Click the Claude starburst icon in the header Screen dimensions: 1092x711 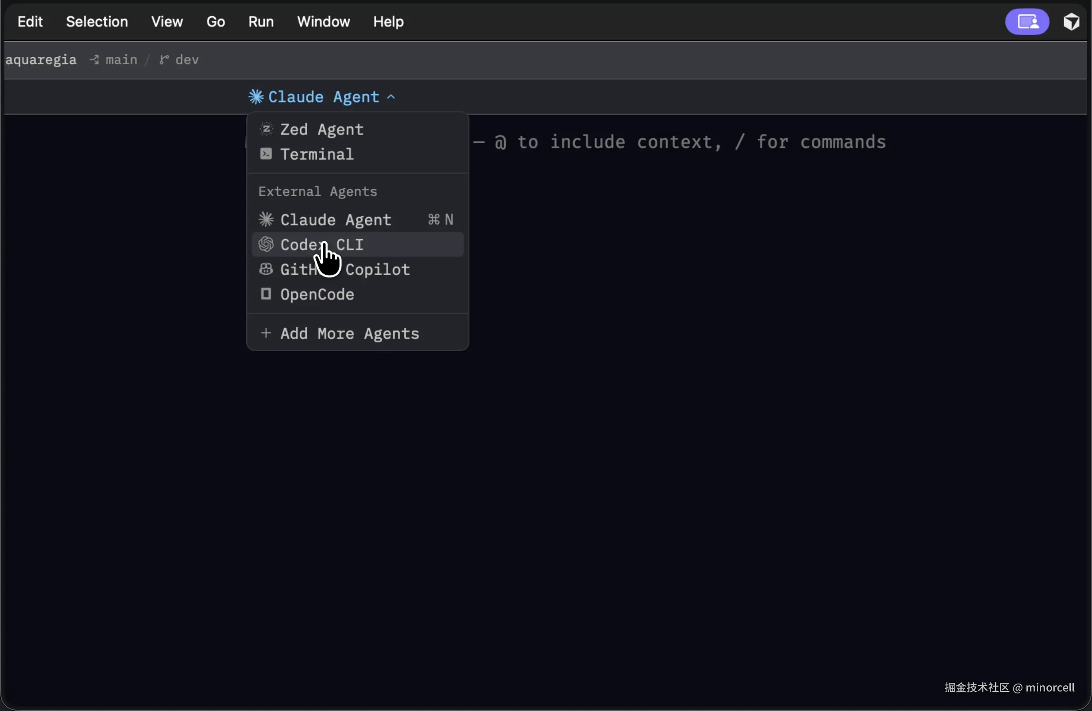click(256, 97)
